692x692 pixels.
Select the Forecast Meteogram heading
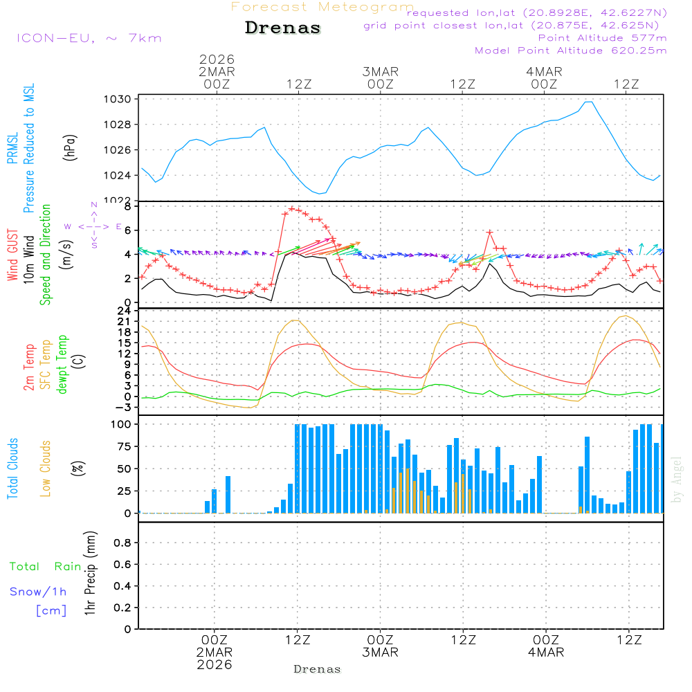coord(322,8)
